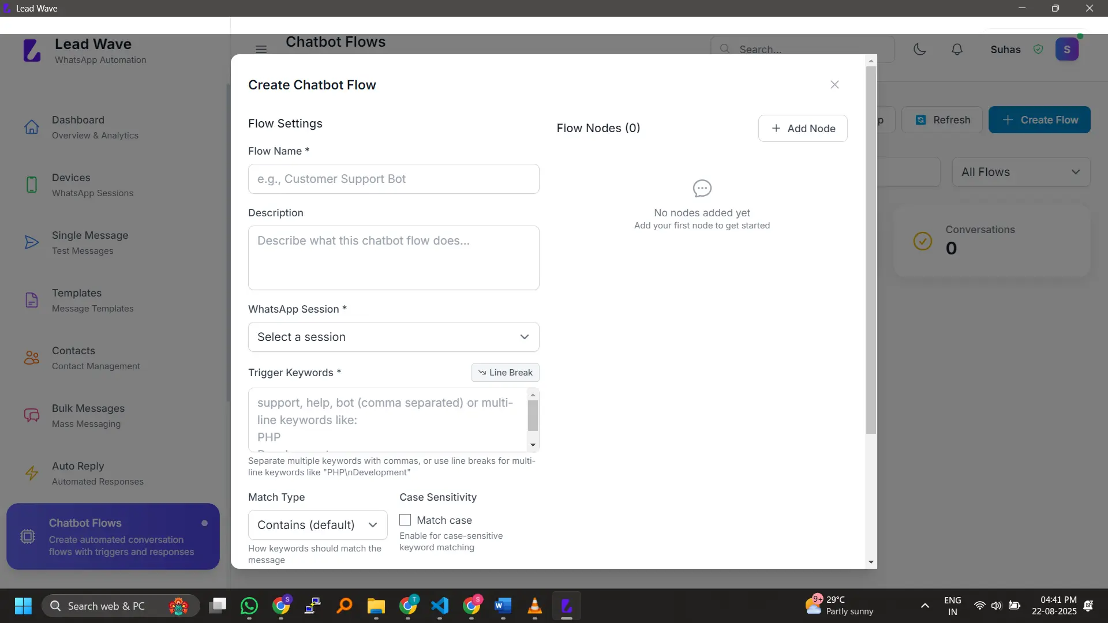Insert a Line Break in keywords
The image size is (1108, 623).
(506, 373)
